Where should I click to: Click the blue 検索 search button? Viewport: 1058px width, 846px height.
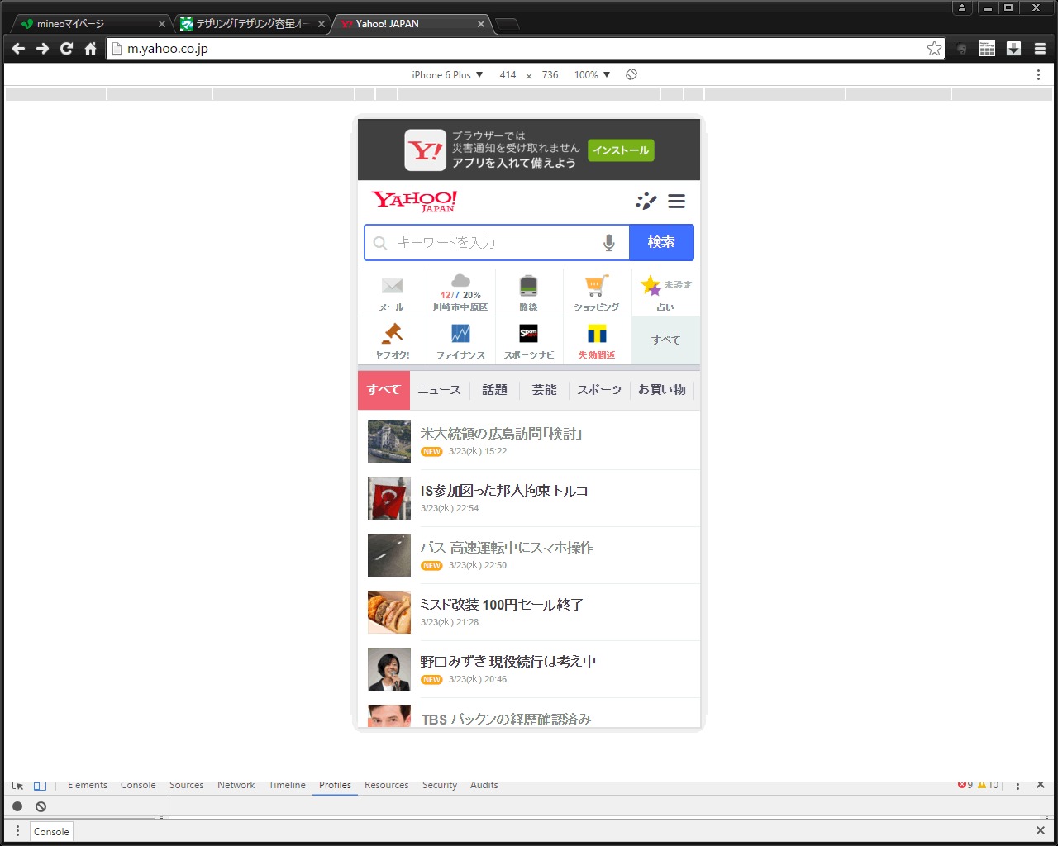pyautogui.click(x=661, y=242)
